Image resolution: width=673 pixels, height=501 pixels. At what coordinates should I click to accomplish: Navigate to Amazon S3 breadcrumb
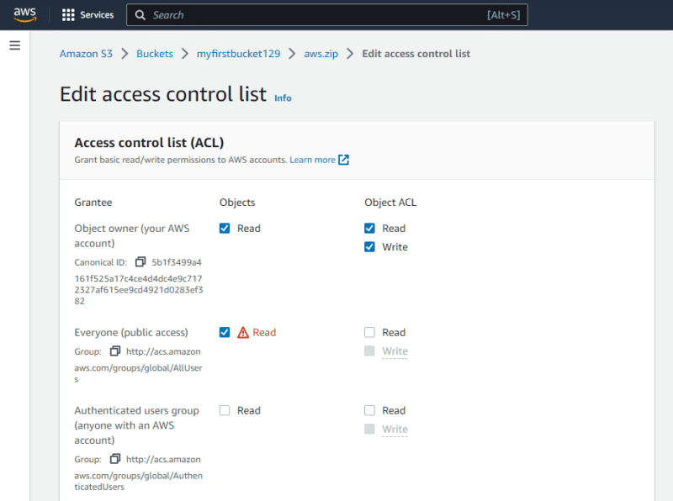[85, 52]
